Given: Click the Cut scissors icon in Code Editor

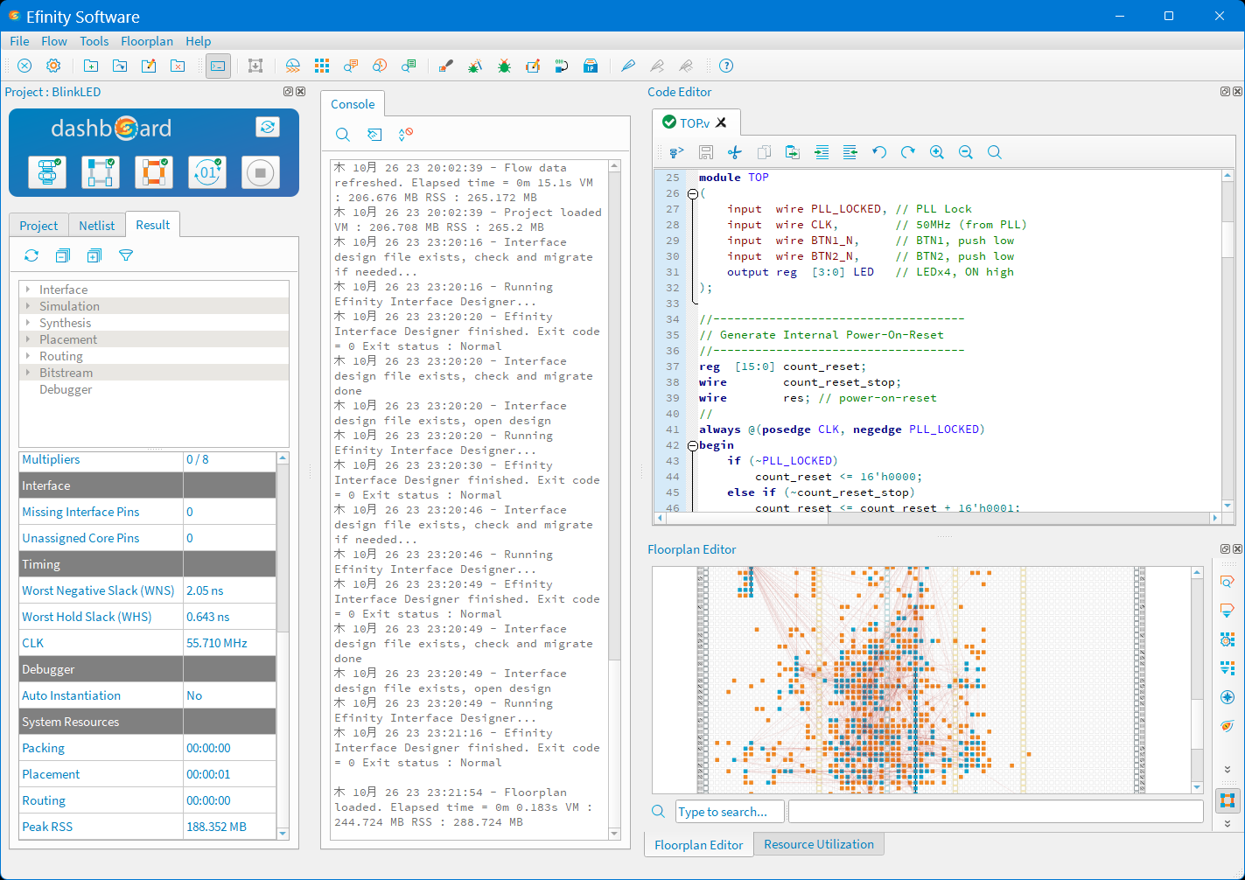Looking at the screenshot, I should coord(735,152).
